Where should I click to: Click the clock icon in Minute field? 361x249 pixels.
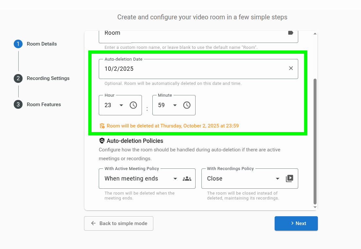coord(187,105)
